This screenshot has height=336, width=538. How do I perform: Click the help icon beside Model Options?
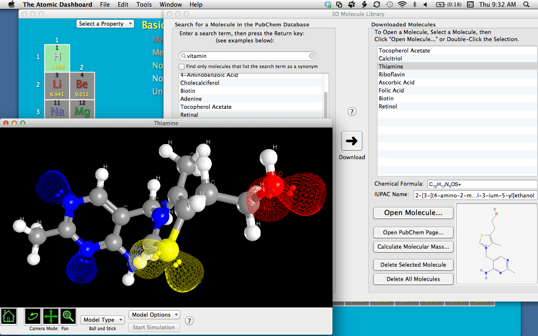(x=190, y=320)
